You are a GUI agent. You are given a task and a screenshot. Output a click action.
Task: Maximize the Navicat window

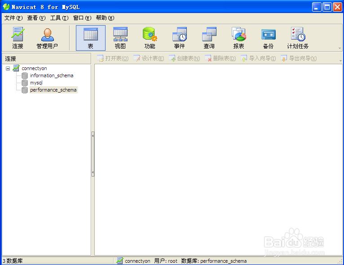point(327,7)
